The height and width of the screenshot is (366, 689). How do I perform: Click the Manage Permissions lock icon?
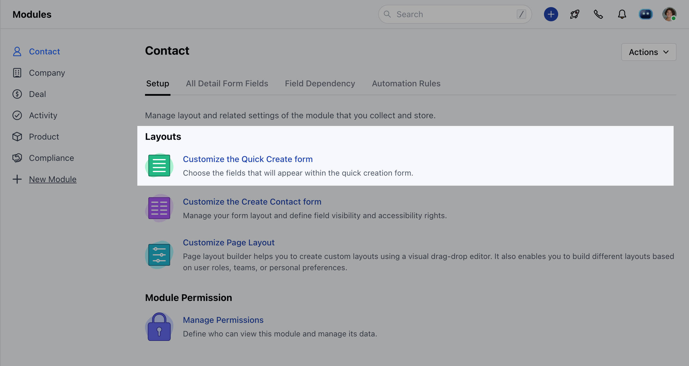point(159,327)
